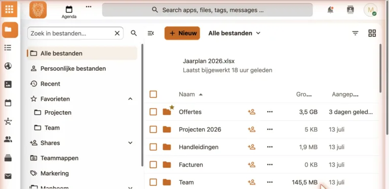Click the sidebar vertical scrollbar
This screenshot has height=189, width=389.
(x=142, y=105)
